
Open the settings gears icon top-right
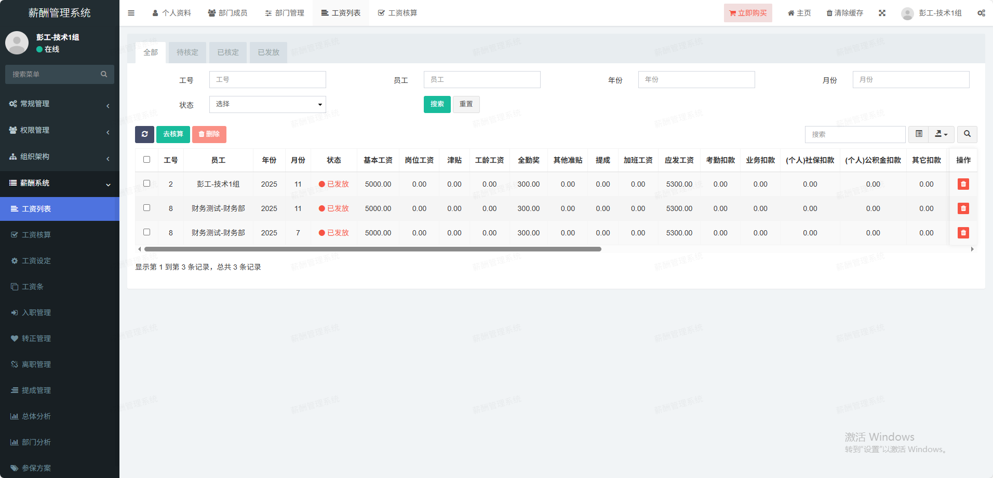point(981,13)
